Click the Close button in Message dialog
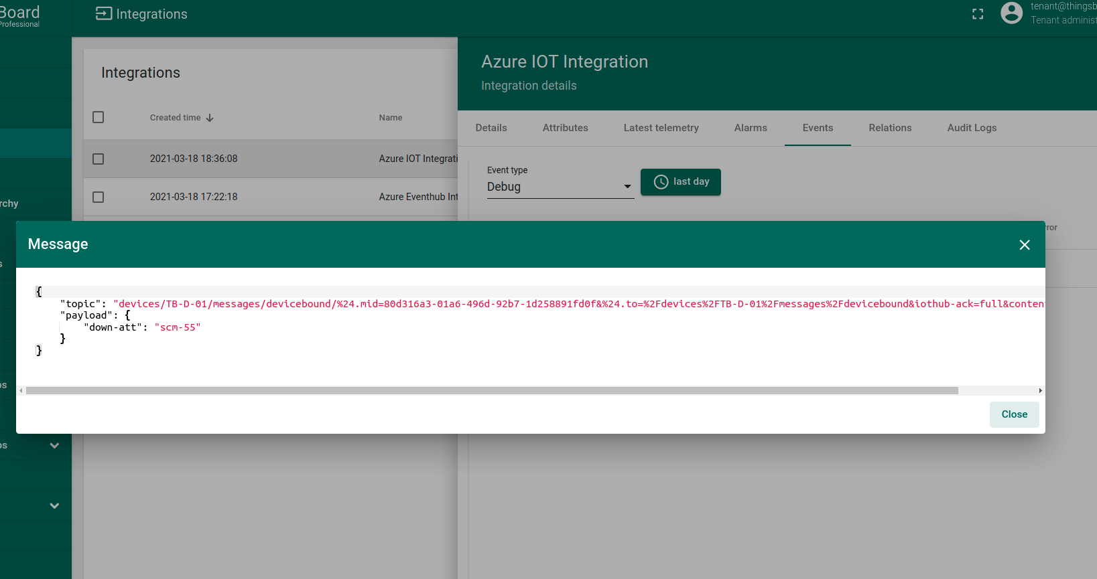The image size is (1097, 579). (x=1015, y=414)
